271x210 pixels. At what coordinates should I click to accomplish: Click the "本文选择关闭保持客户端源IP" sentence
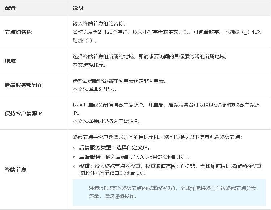106,121
